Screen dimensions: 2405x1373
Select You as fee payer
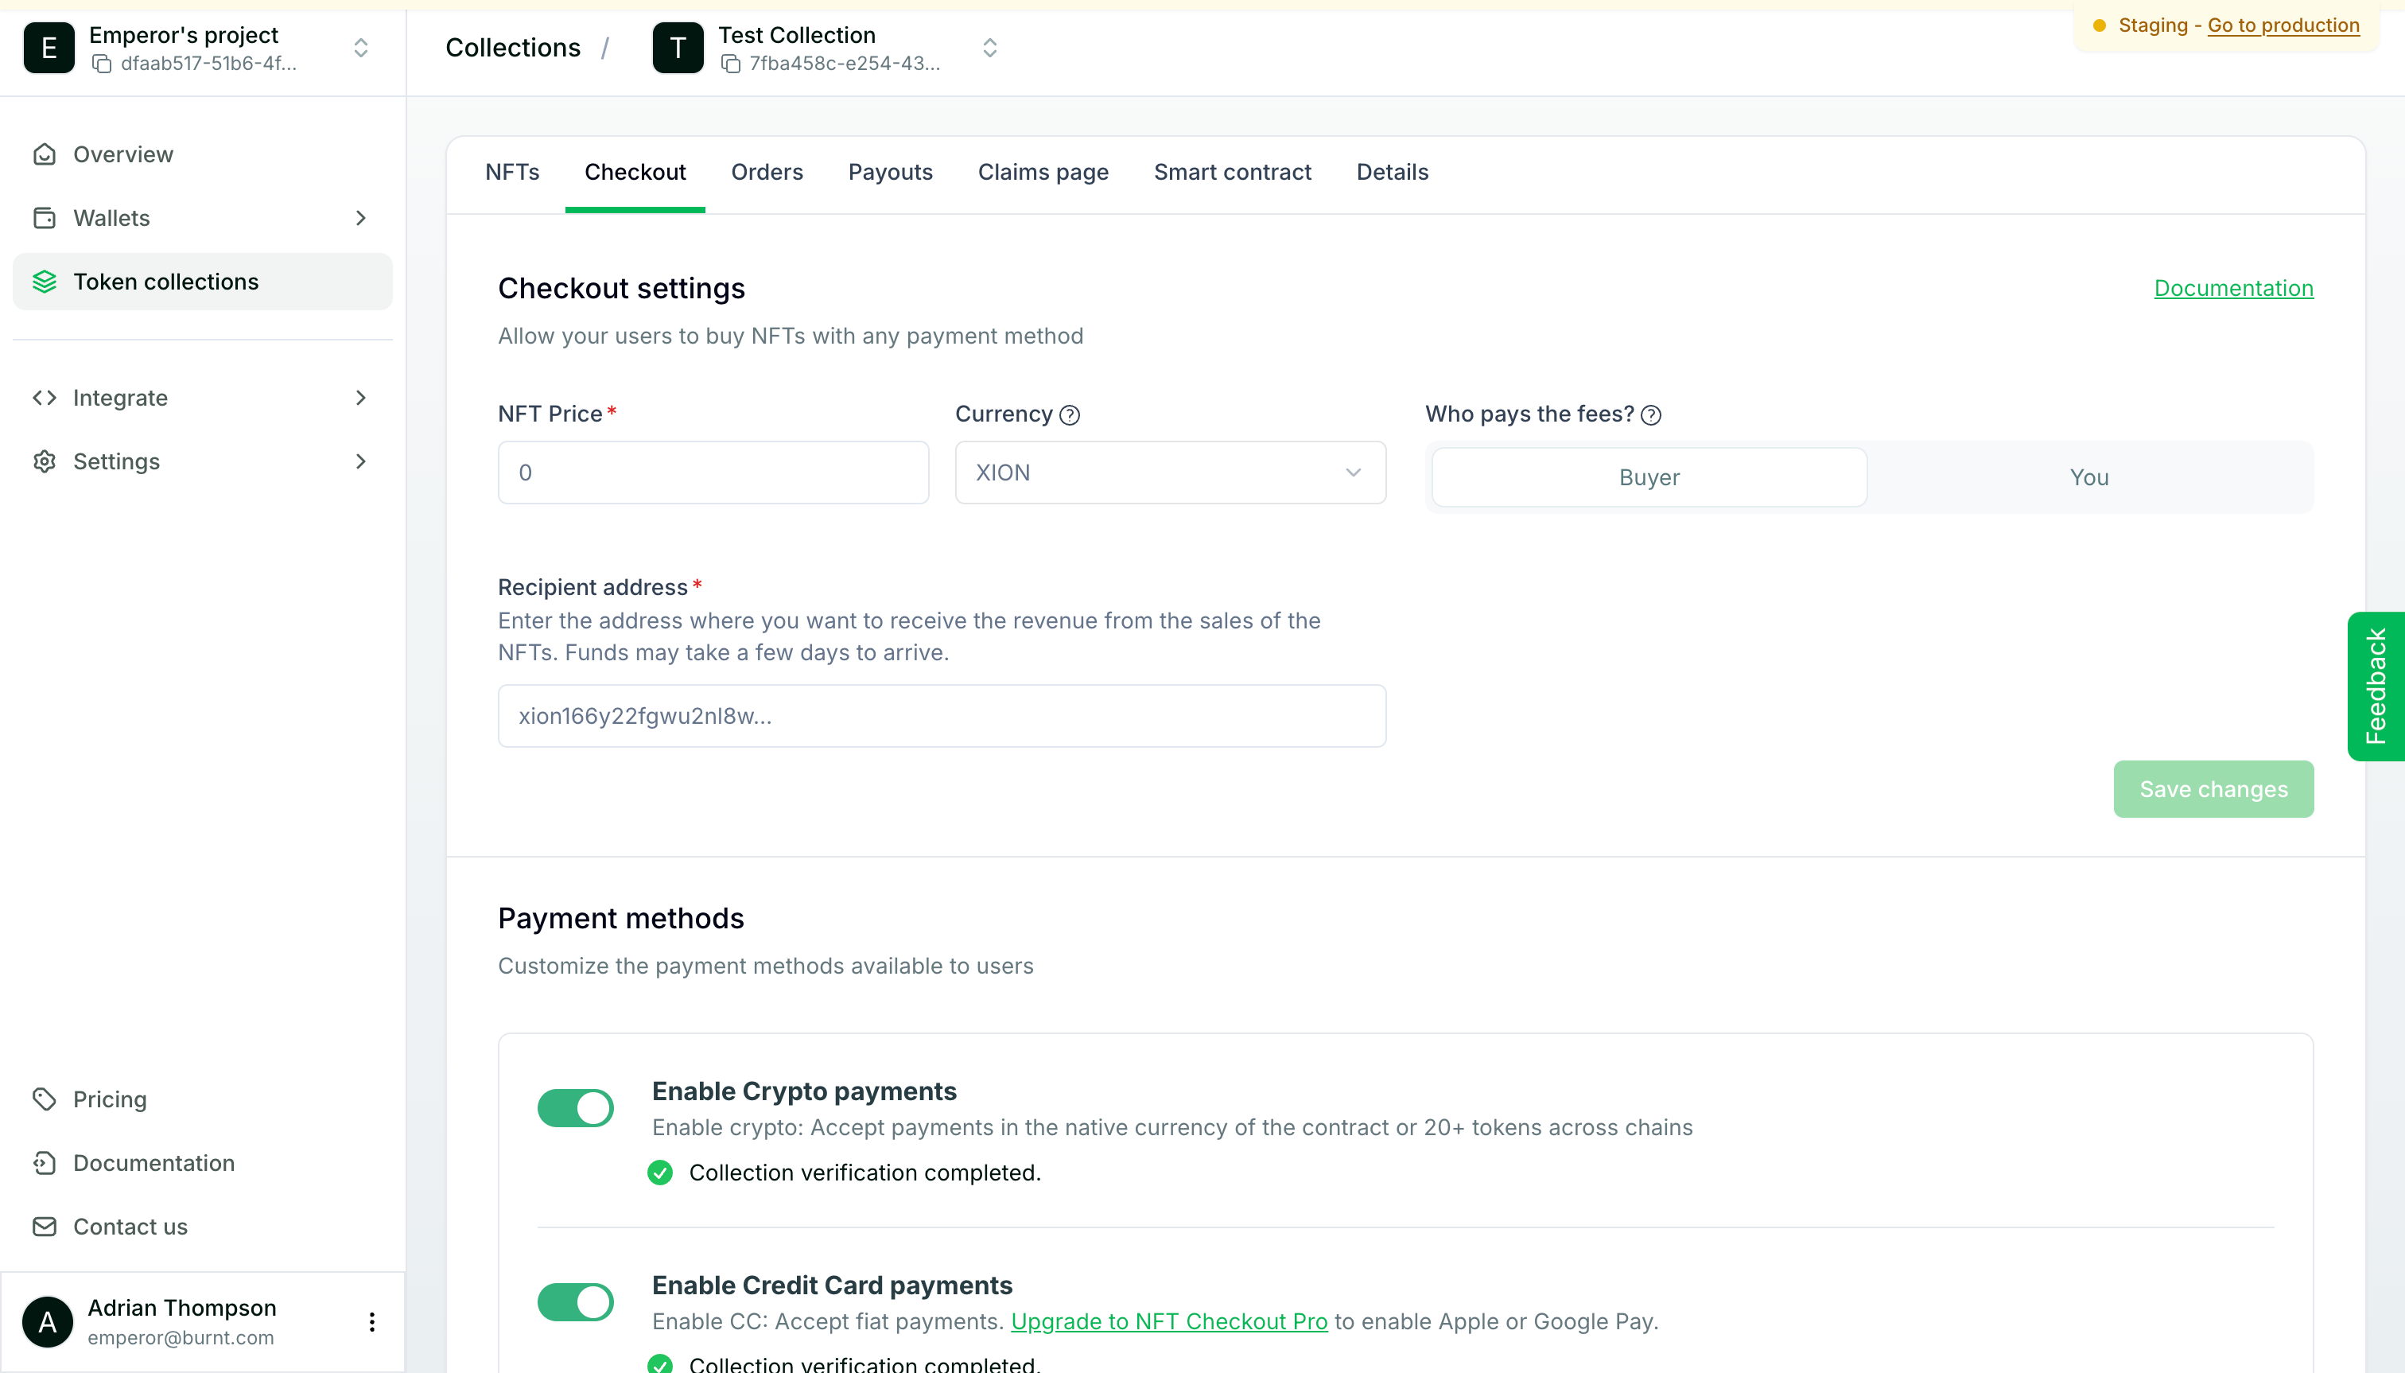pos(2088,477)
